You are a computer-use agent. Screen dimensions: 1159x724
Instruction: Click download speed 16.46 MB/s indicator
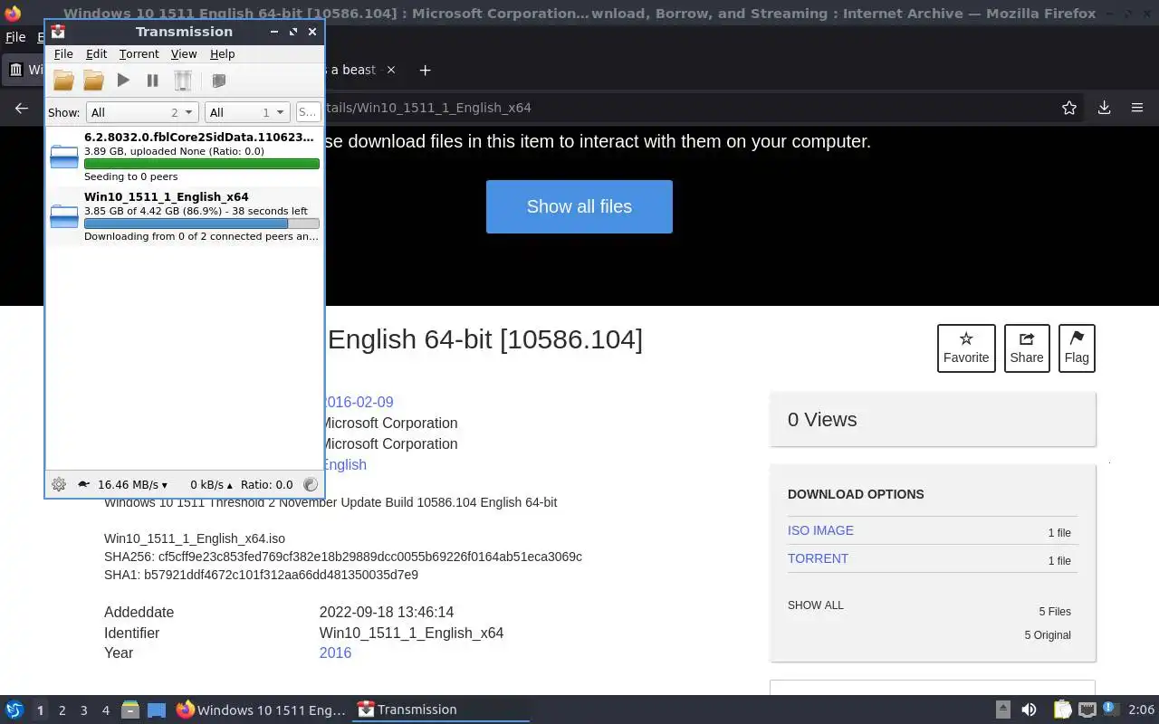point(132,484)
